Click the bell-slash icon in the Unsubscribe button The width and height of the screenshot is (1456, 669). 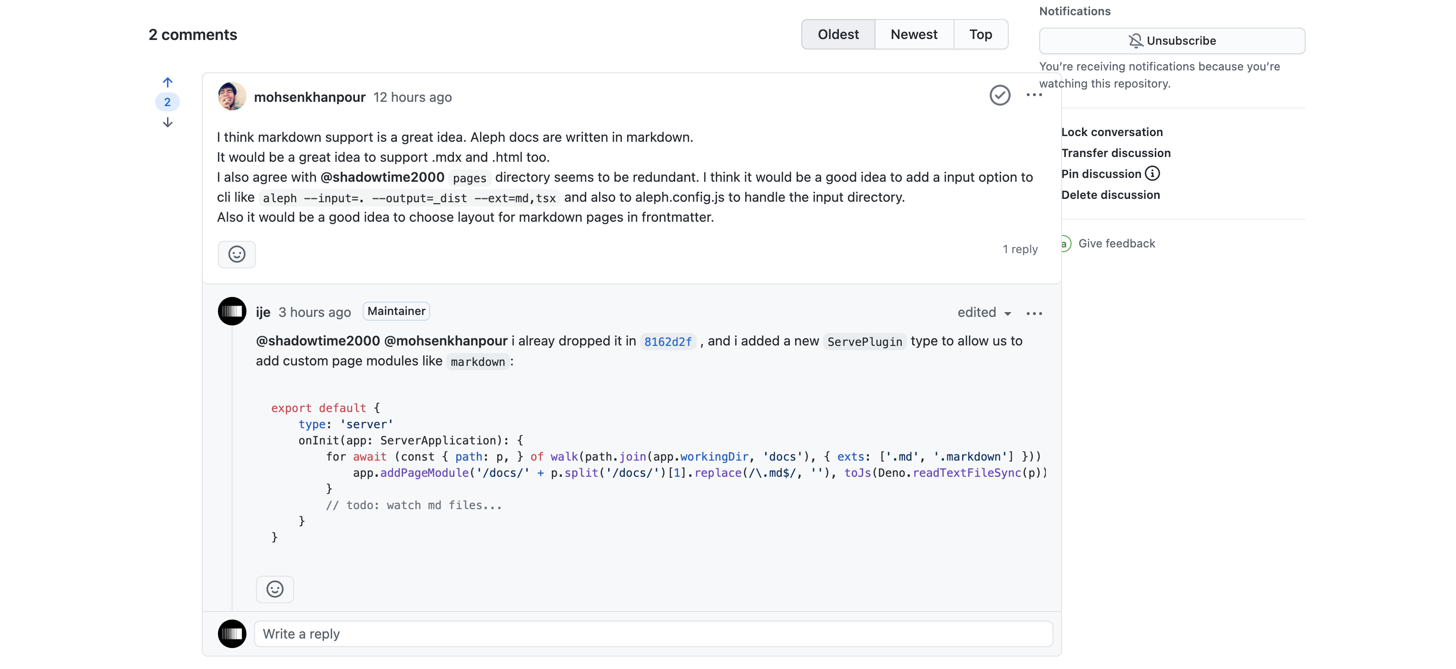(1135, 40)
